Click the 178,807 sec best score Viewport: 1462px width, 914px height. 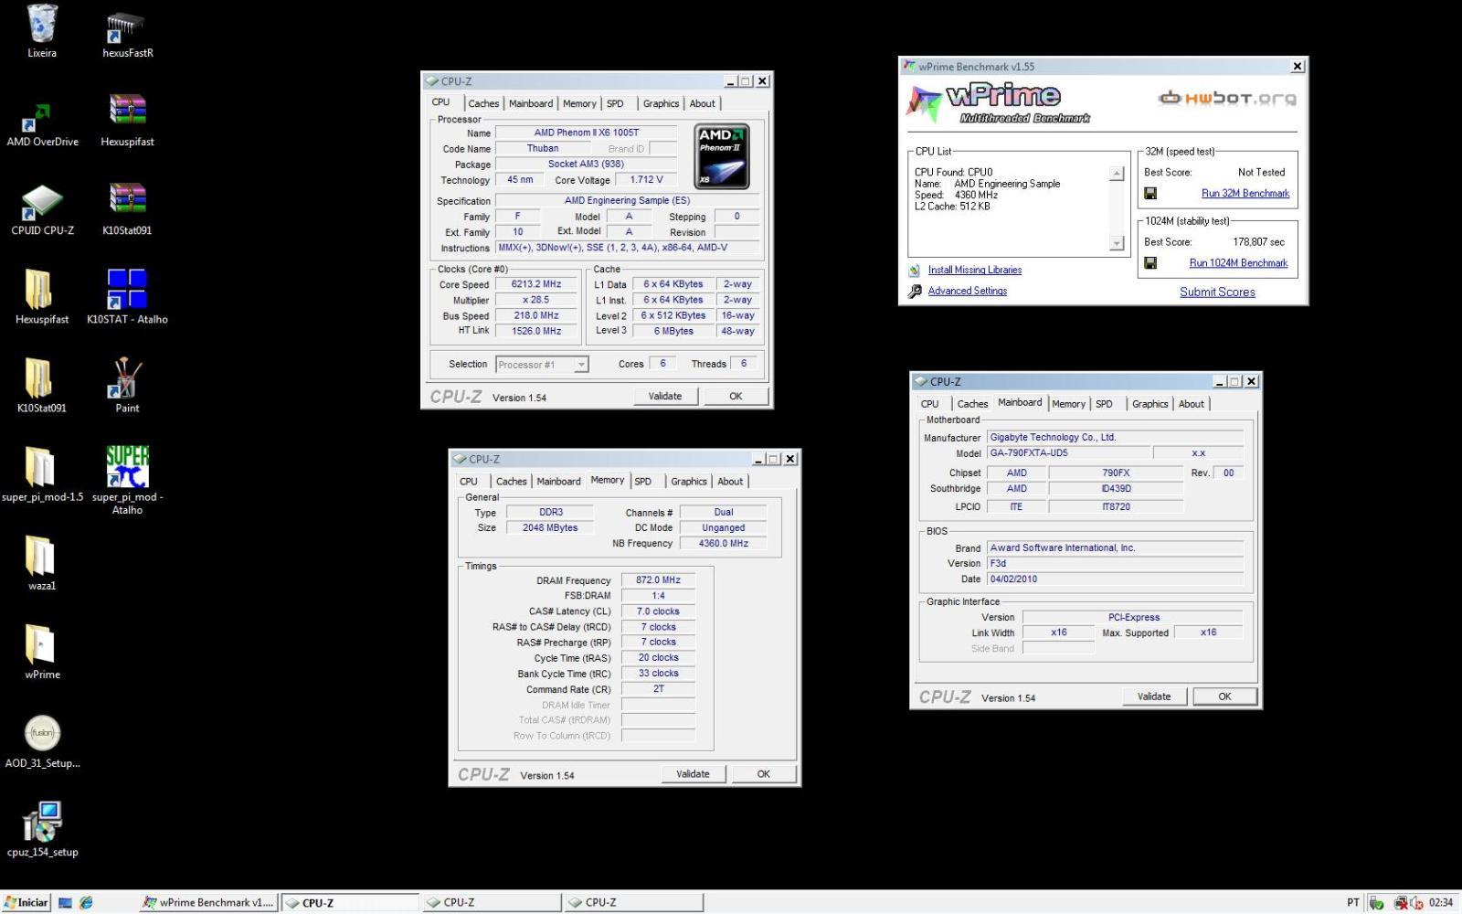click(1258, 242)
